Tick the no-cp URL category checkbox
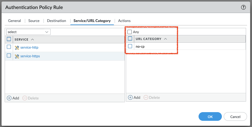This screenshot has height=127, width=252. click(x=130, y=46)
